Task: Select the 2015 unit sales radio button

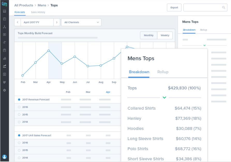Action: coord(19,150)
